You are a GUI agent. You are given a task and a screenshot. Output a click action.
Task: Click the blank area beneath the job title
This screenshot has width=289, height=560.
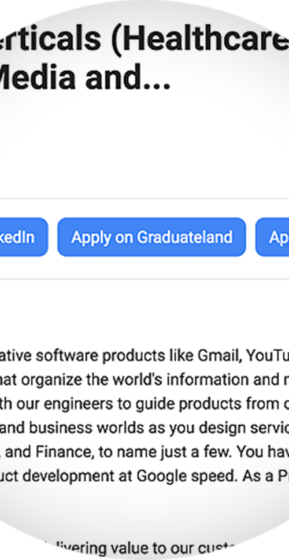click(x=144, y=143)
